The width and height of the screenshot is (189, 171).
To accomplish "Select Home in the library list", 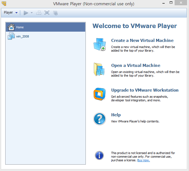I will click(x=46, y=27).
